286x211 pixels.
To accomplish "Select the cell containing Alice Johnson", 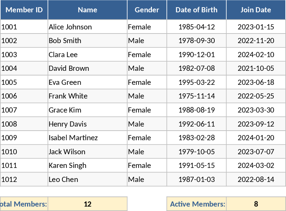I will [87, 27].
